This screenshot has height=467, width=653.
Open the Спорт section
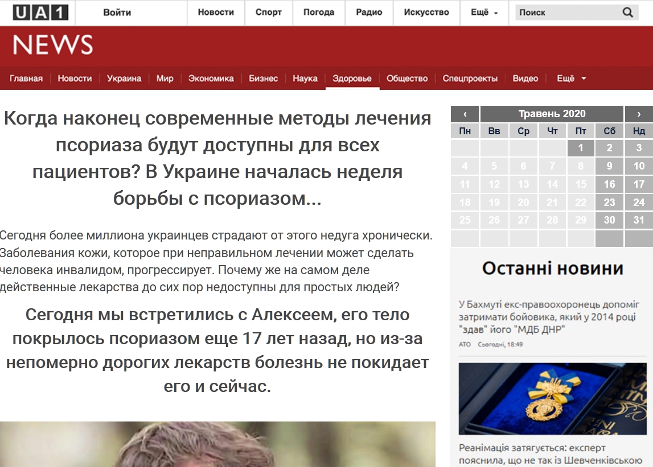click(x=269, y=13)
